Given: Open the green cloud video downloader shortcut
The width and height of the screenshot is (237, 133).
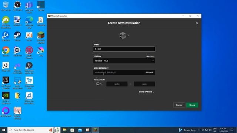Looking at the screenshot, I should [6, 22].
